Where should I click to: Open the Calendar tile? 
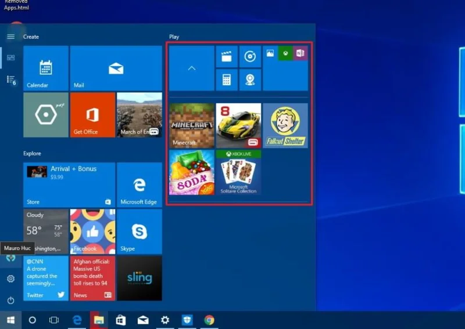coord(46,68)
